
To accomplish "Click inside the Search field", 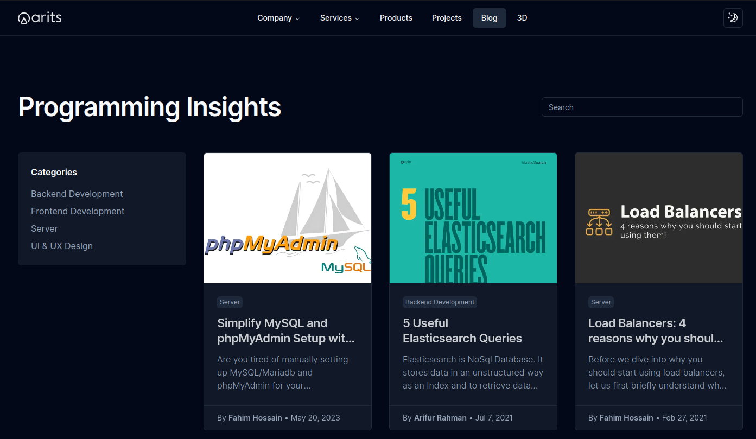I will 642,107.
